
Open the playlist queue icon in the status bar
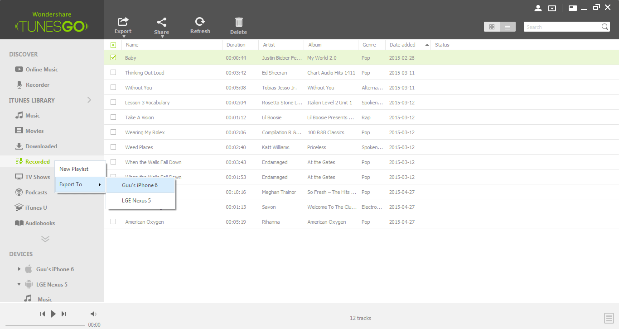pyautogui.click(x=609, y=318)
